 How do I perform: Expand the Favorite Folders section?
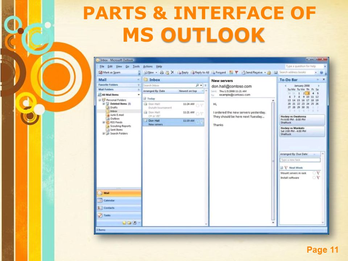138,85
